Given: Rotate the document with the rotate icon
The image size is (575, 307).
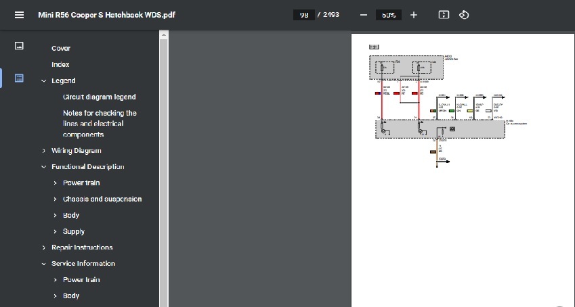Looking at the screenshot, I should [x=464, y=15].
